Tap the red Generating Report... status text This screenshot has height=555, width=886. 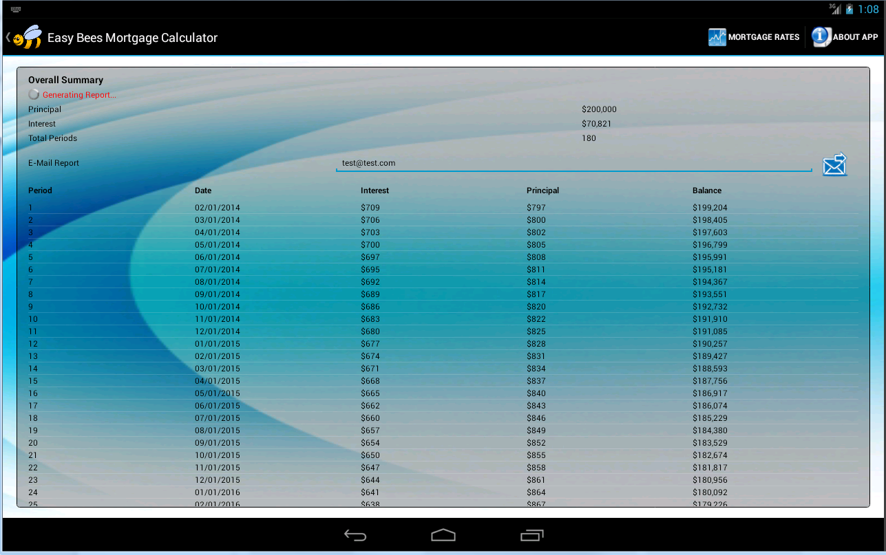tap(79, 95)
